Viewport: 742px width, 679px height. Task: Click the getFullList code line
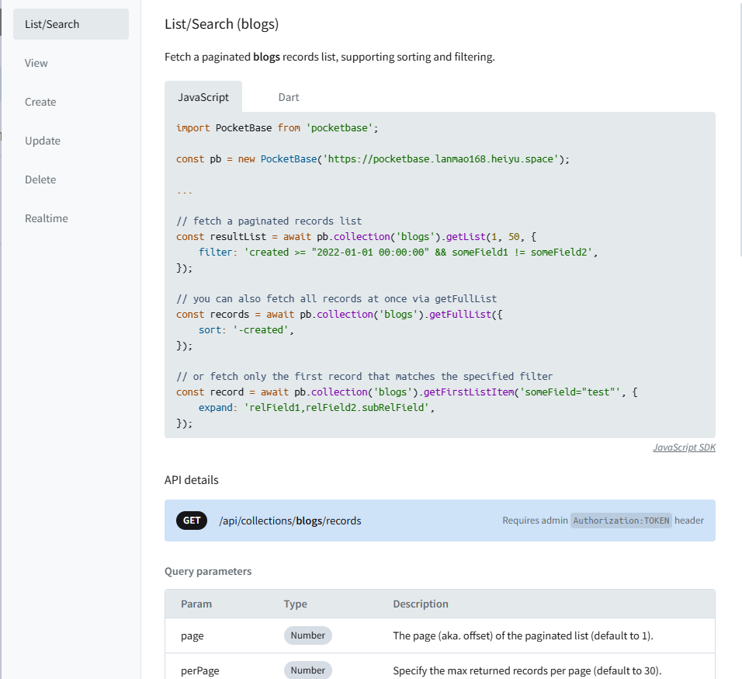click(339, 315)
